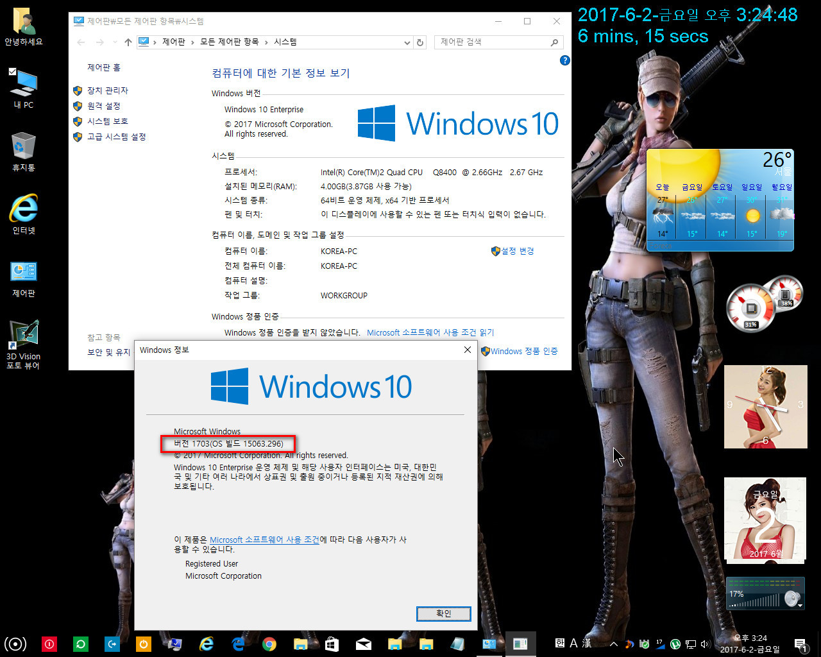Click the 설정 변경 link
821x657 pixels.
click(517, 251)
